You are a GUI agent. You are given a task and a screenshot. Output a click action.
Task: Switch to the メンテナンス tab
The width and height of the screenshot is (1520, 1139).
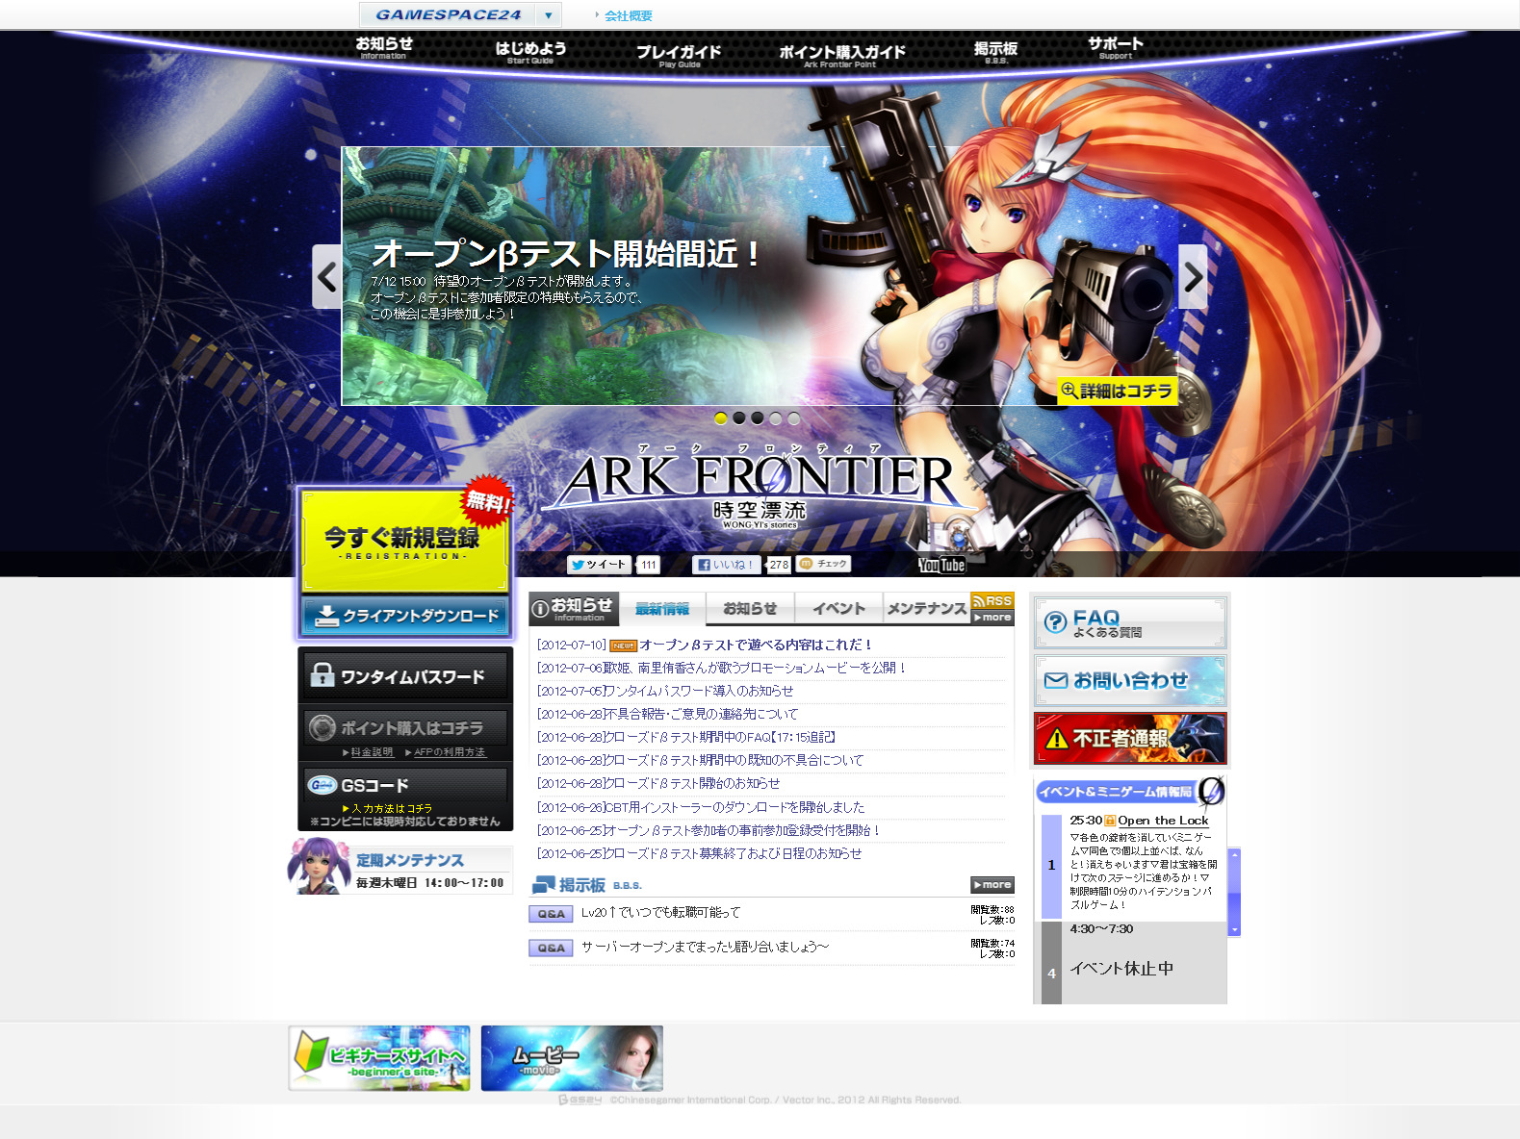(926, 608)
